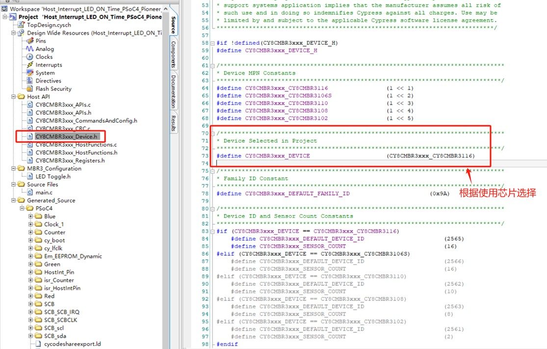Click the Design Wide Resources icon
The width and height of the screenshot is (547, 349).
(x=21, y=33)
